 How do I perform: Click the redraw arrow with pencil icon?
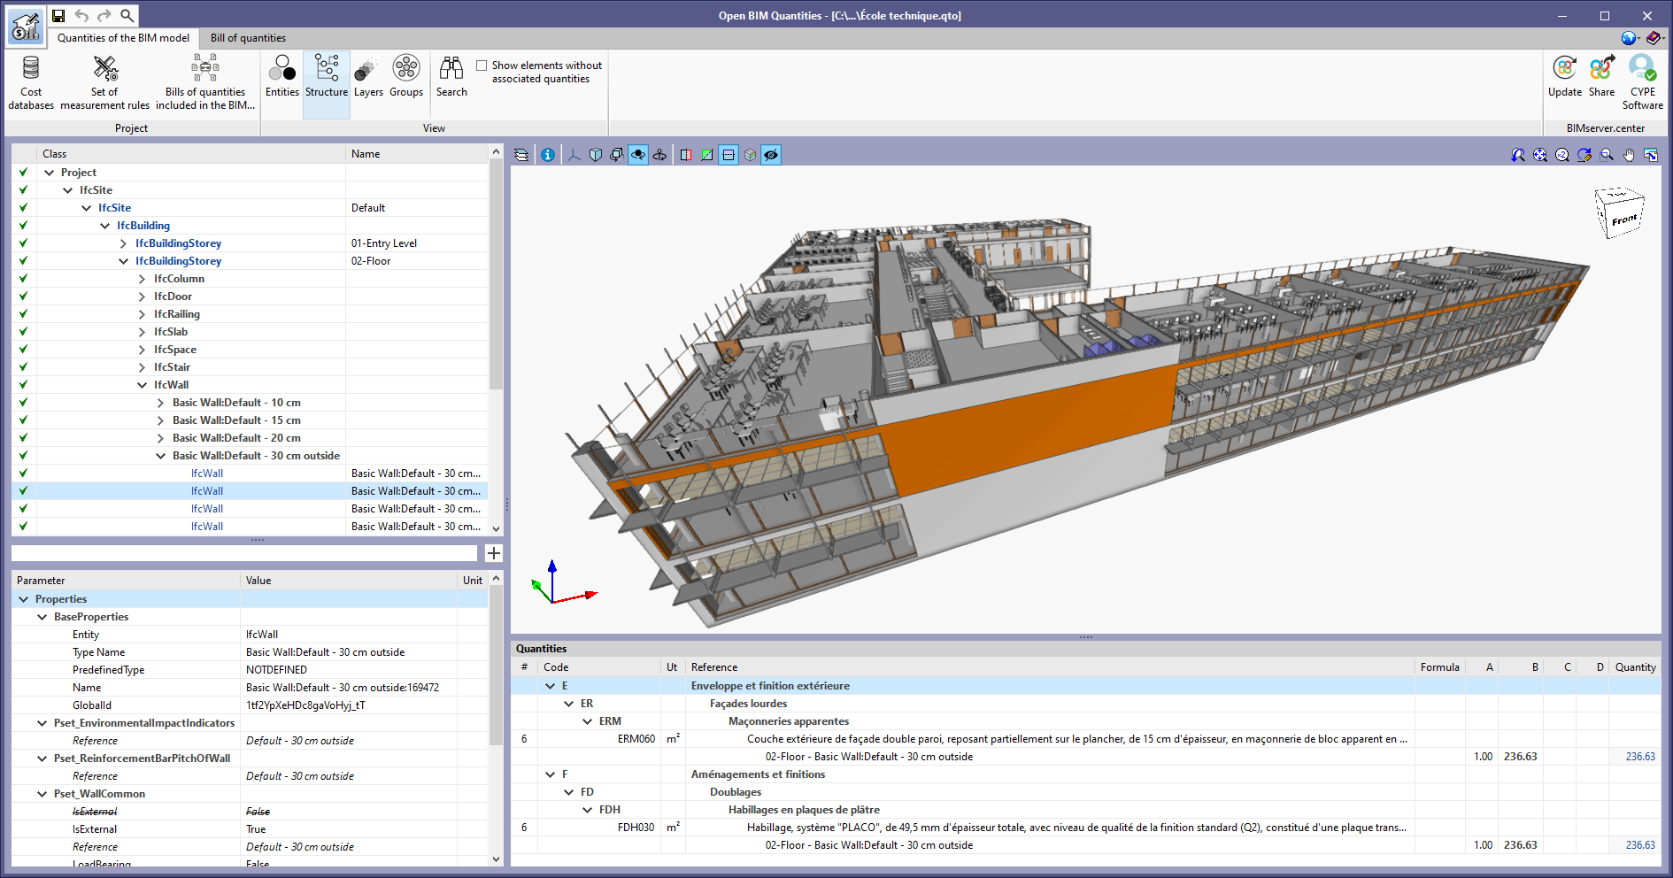(x=1584, y=155)
